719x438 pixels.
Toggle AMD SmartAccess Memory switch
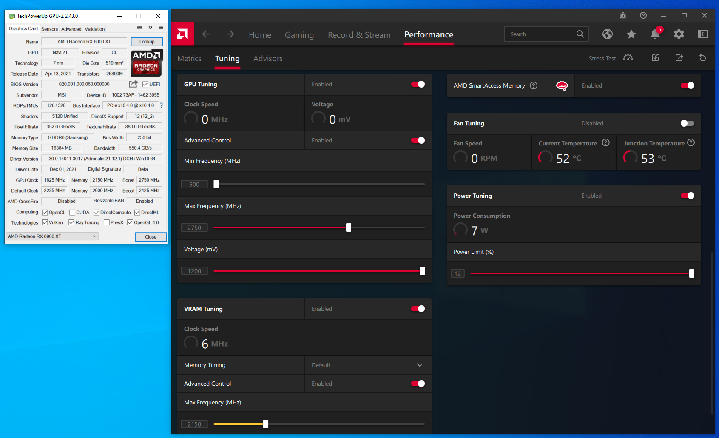point(688,85)
